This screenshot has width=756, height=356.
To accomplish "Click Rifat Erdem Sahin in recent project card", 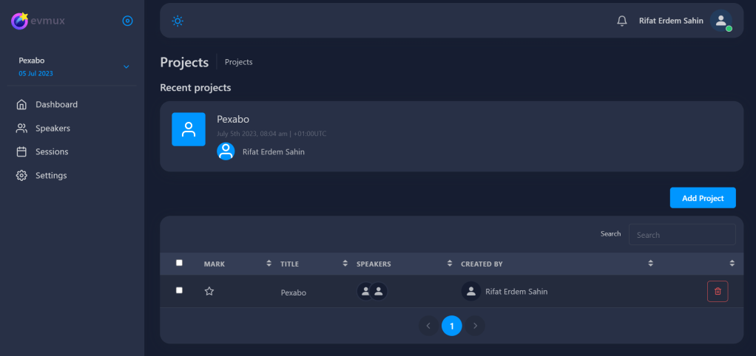I will click(x=274, y=151).
